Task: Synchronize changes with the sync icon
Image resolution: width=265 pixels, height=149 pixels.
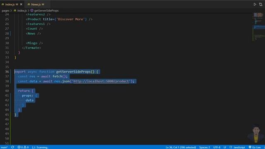Action: click(x=12, y=147)
